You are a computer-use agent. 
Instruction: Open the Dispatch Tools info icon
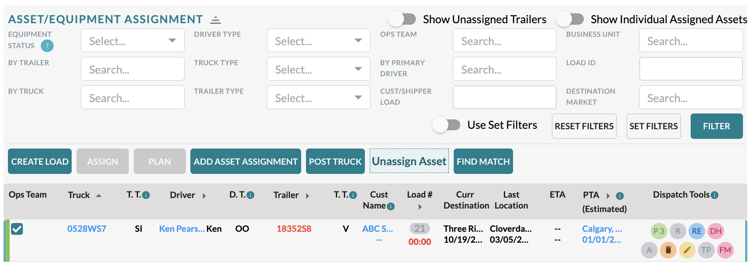coord(715,195)
